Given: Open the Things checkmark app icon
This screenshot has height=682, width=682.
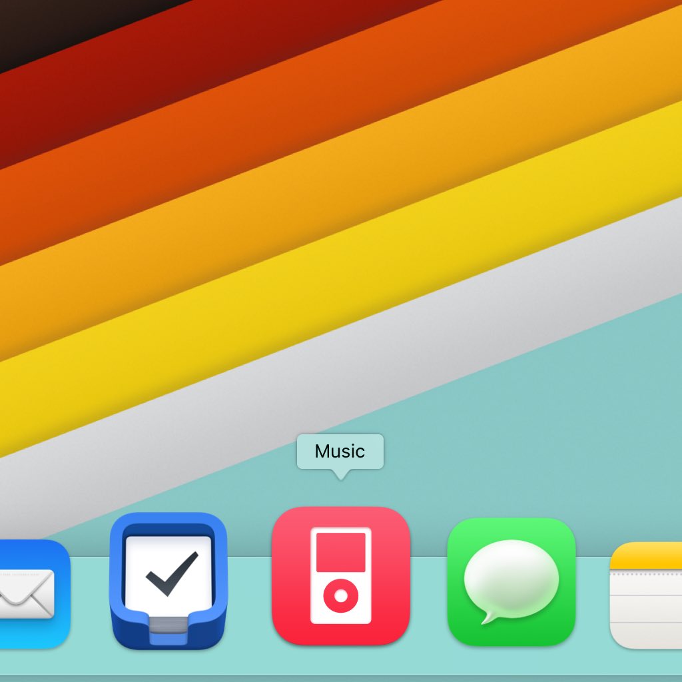Looking at the screenshot, I should click(169, 581).
